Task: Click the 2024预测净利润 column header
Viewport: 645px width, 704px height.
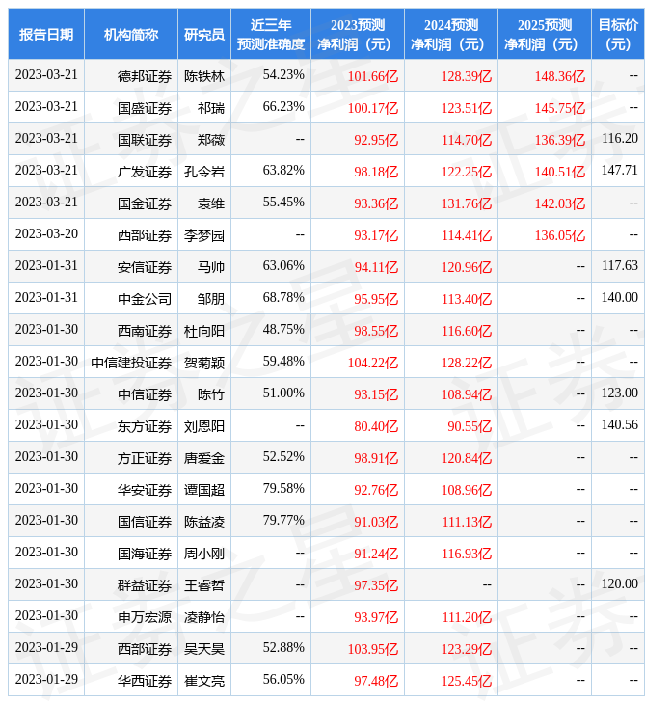Action: coord(450,34)
